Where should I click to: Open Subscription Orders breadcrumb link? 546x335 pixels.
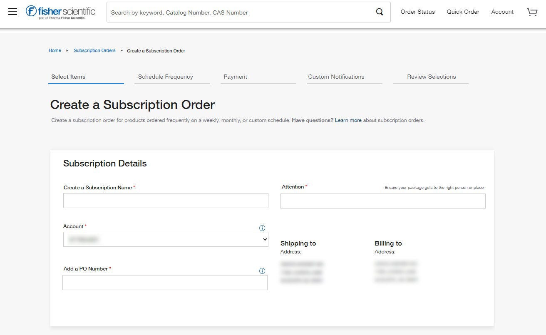(94, 50)
